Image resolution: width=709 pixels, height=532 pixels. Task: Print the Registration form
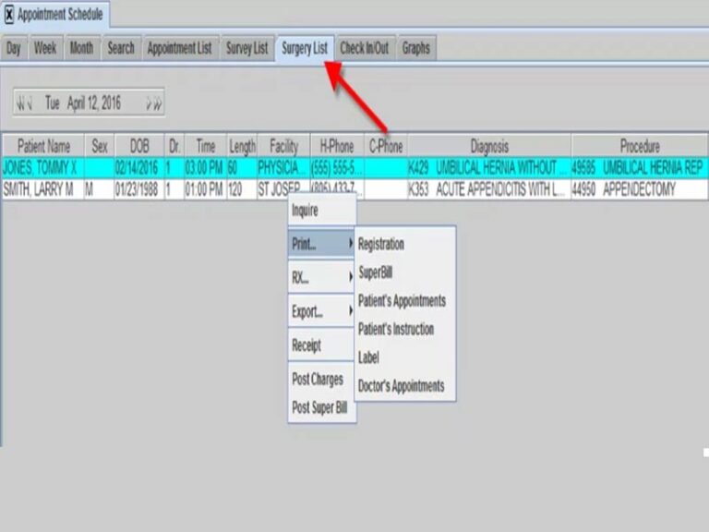pyautogui.click(x=405, y=244)
